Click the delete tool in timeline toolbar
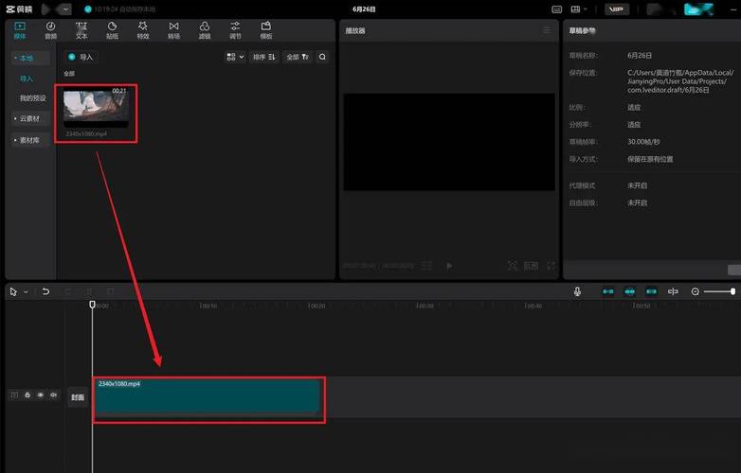Screen dimensions: 741x473 click(111, 291)
